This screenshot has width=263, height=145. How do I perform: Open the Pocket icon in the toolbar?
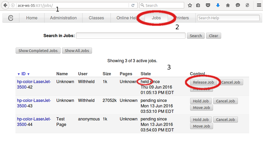(x=208, y=5)
